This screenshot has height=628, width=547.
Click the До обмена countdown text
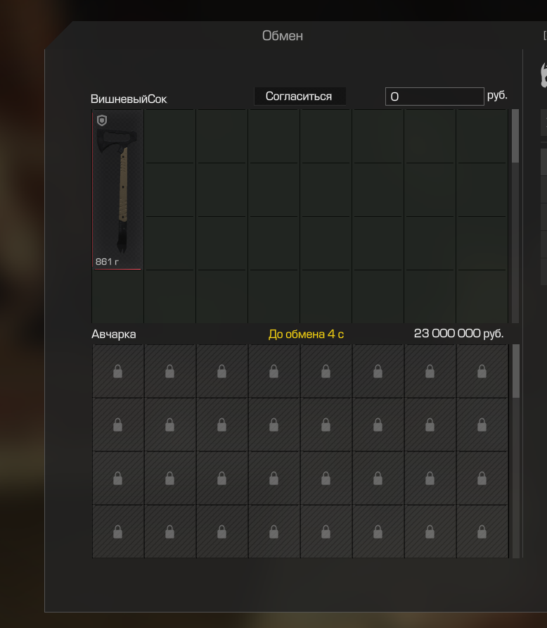pos(307,334)
